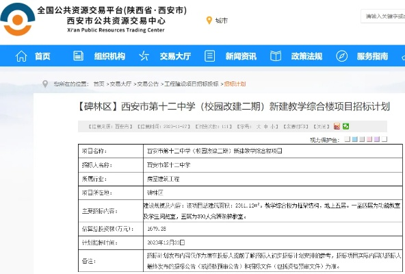The image size is (405, 274).
Task: Choose the pink eye-protection color swatch
Action: tap(369, 140)
